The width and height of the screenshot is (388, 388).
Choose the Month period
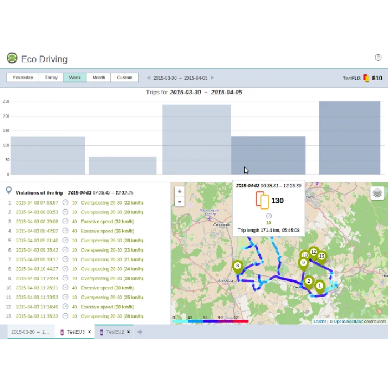tap(99, 78)
